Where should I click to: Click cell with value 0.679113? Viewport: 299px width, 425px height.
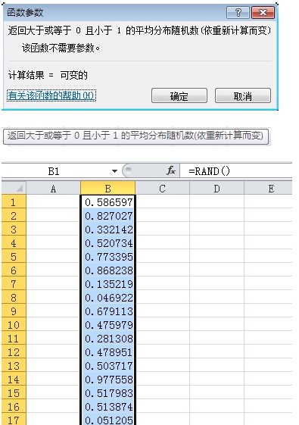[107, 311]
